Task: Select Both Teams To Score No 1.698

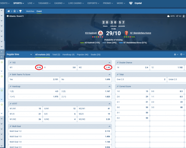Action: pos(86,79)
